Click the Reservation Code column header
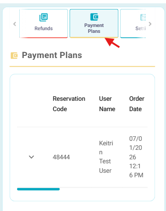This screenshot has width=166, height=211. click(x=69, y=104)
